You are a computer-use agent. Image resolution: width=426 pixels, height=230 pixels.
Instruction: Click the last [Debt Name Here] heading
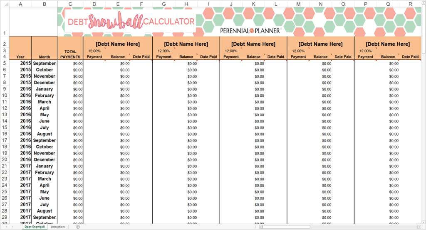point(388,44)
